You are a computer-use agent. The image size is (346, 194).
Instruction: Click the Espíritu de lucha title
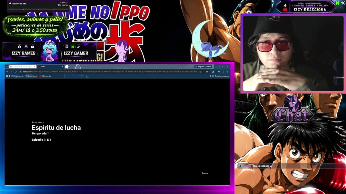coord(56,128)
